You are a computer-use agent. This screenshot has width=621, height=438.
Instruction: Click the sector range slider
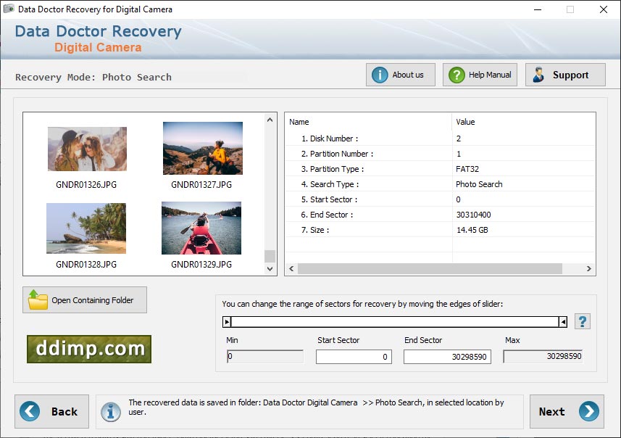[395, 321]
